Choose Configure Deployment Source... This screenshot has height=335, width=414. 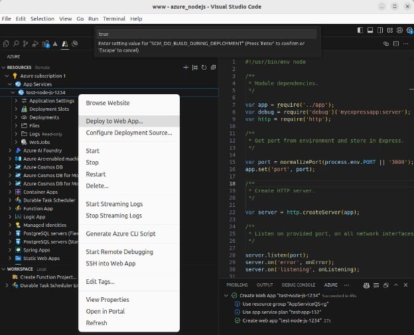click(129, 133)
